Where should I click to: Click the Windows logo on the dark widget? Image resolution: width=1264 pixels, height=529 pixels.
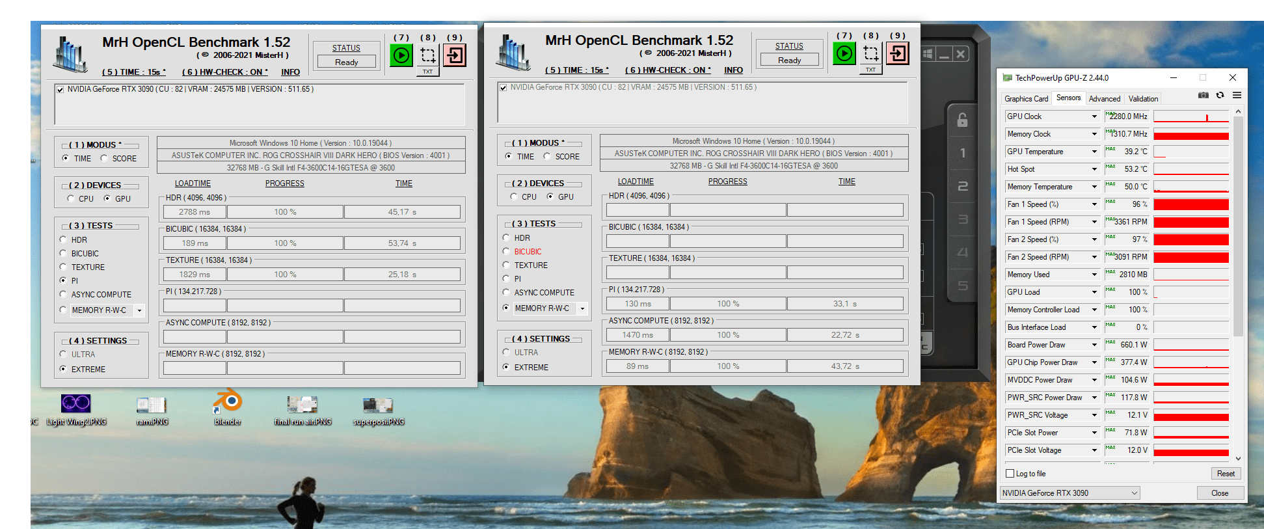tap(928, 54)
